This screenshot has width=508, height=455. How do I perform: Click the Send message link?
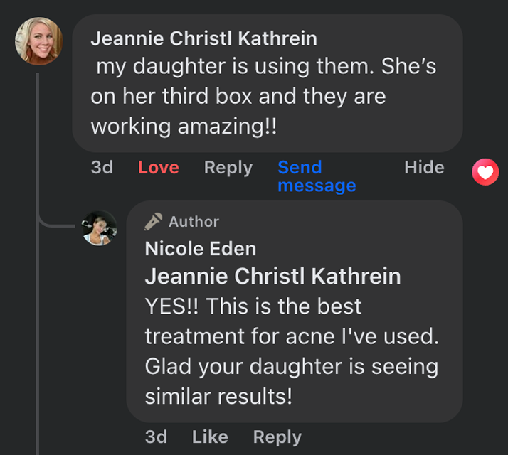point(316,176)
